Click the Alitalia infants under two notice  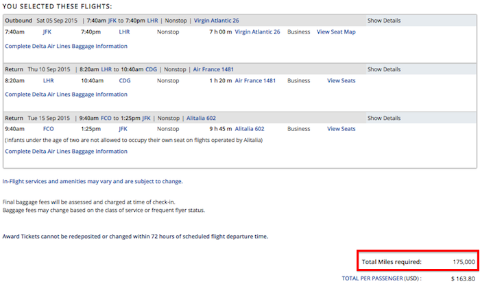134,140
